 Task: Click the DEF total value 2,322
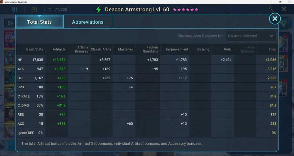[x=272, y=78]
